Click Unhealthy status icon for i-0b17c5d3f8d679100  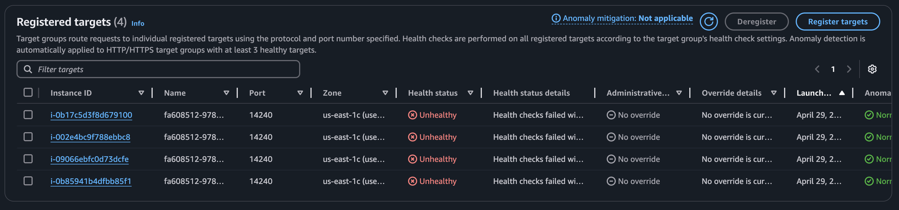(x=412, y=115)
